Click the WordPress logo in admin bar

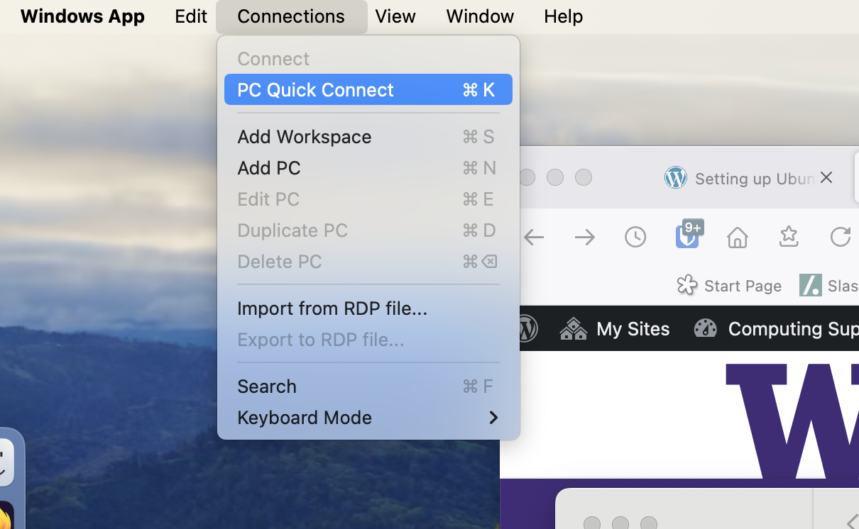(x=526, y=329)
